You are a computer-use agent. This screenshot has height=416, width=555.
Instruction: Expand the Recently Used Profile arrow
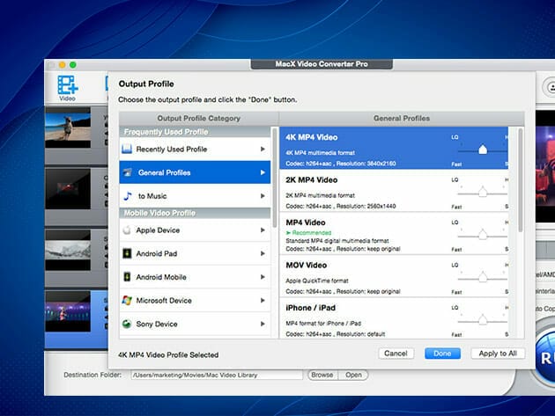(x=263, y=150)
